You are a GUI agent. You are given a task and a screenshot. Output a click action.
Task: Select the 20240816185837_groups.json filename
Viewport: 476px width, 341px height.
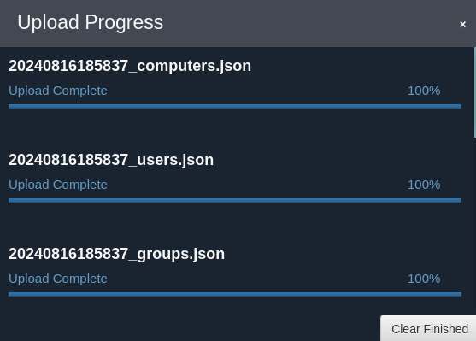coord(116,254)
